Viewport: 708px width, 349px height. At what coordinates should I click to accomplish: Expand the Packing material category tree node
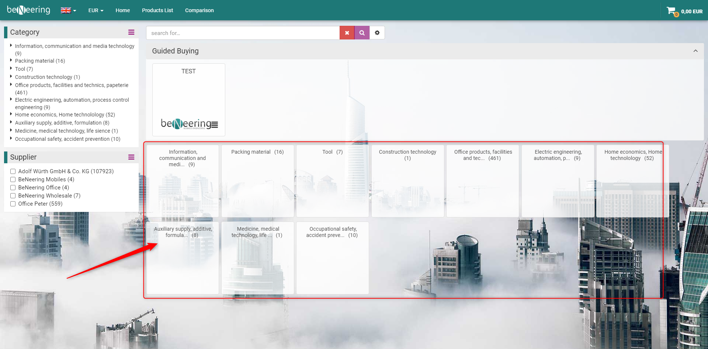[x=11, y=60]
